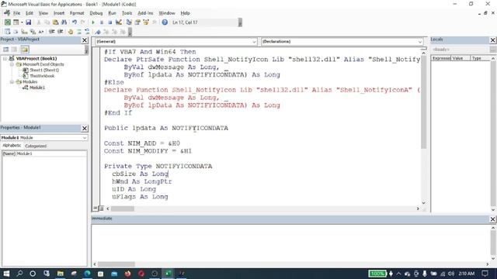Click the Comment Block icon
The image size is (497, 279).
(79, 32)
